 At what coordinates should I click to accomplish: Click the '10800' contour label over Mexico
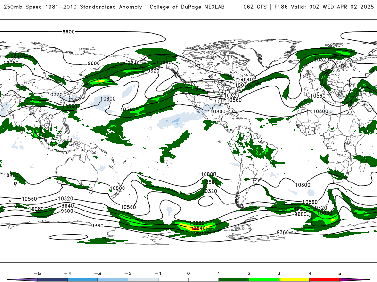(x=218, y=111)
